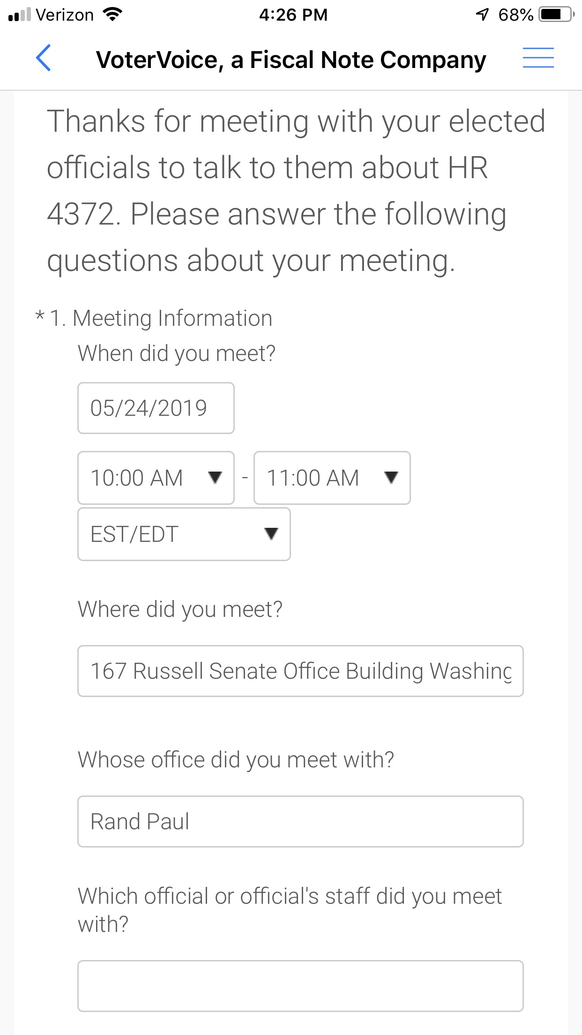Tap the "Where did you meet?" label
The width and height of the screenshot is (582, 1035).
click(x=180, y=609)
